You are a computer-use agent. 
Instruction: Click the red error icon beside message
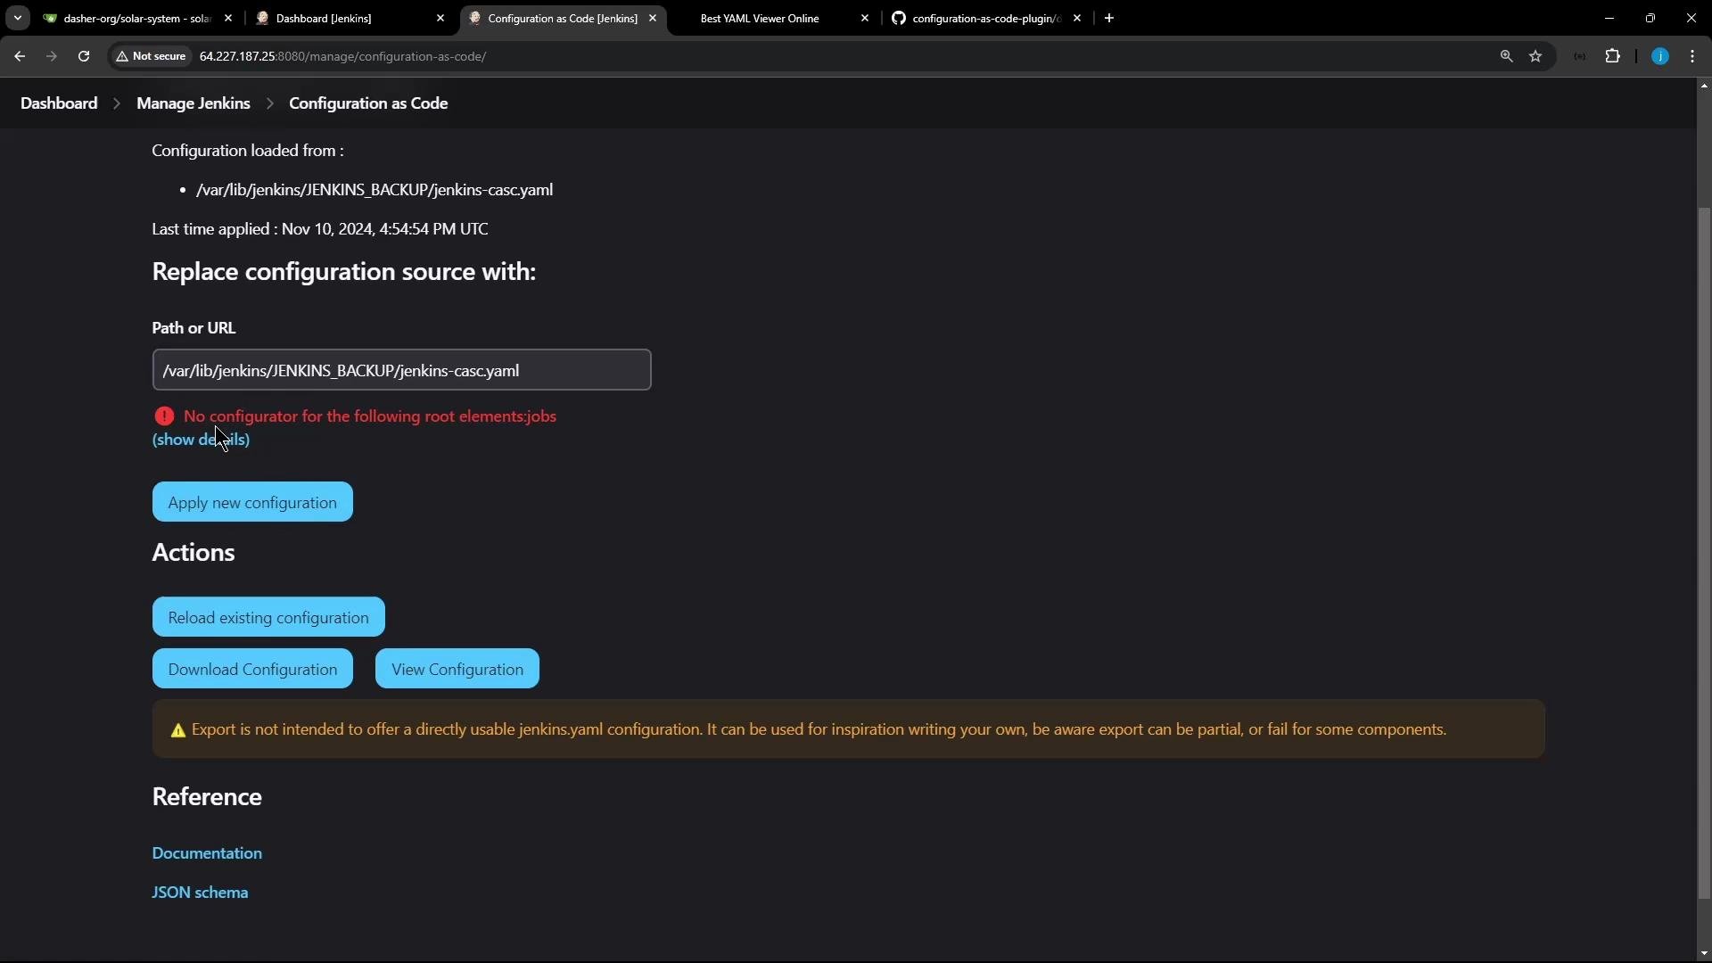[x=164, y=416]
